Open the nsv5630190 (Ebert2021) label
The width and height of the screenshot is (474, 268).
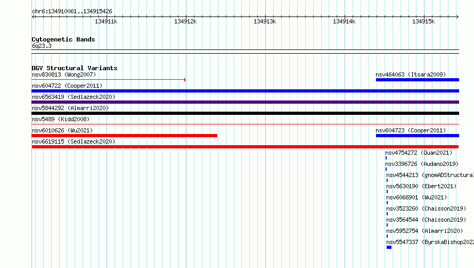tap(421, 186)
